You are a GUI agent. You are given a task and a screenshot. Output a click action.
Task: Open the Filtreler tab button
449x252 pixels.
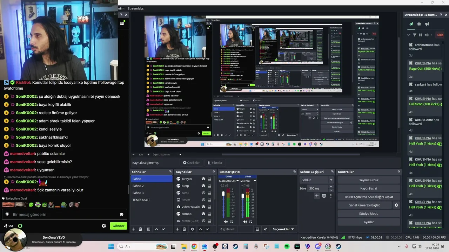(215, 163)
